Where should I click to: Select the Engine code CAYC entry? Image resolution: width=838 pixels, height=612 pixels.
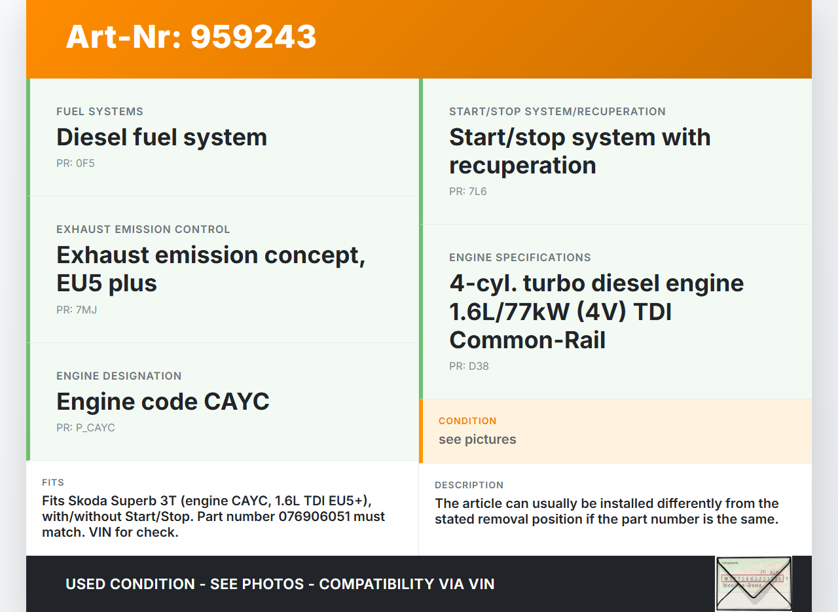click(163, 401)
